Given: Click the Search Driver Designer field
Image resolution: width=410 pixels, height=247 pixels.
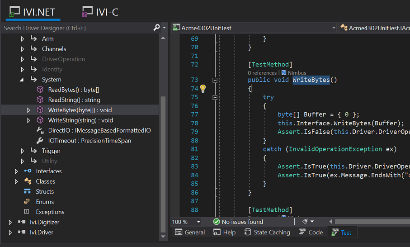Looking at the screenshot, I should click(x=77, y=28).
